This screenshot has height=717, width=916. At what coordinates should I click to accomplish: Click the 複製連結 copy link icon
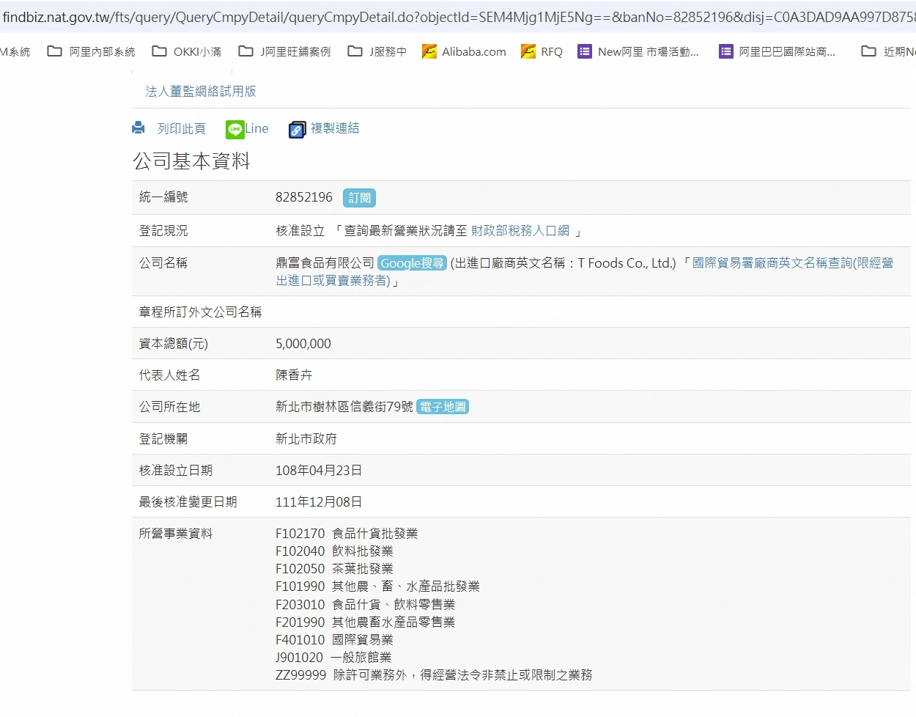click(x=297, y=130)
